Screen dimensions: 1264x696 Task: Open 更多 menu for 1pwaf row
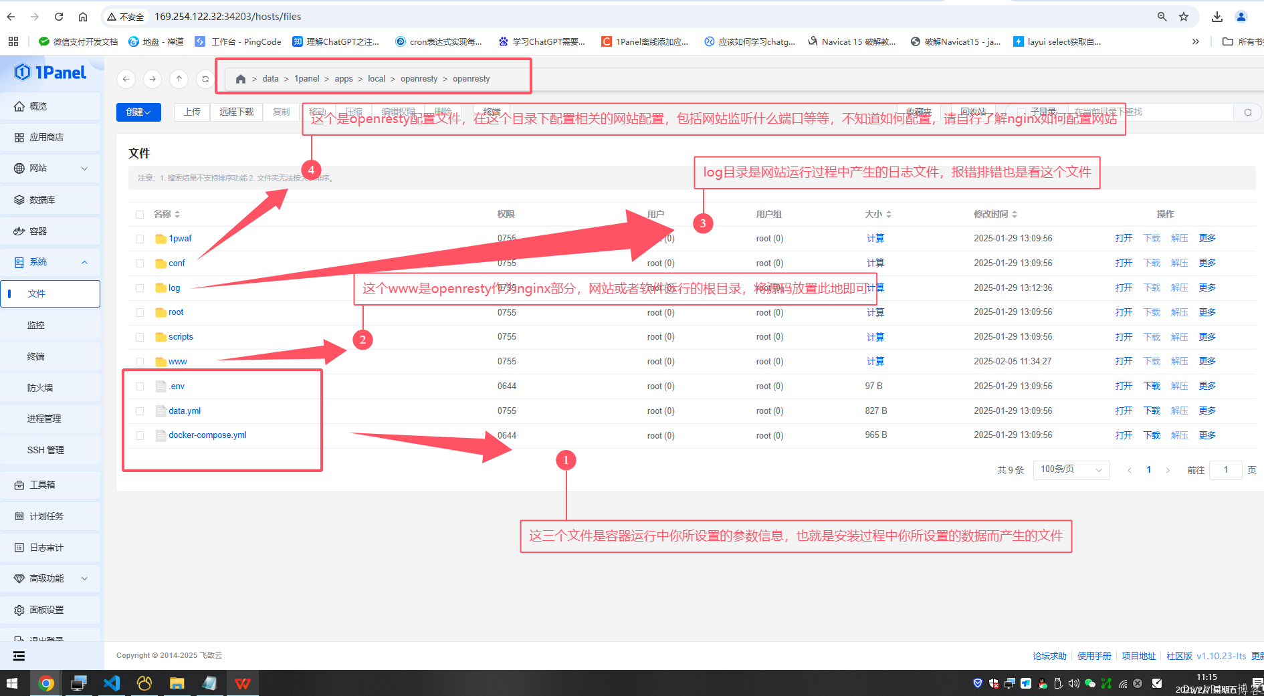(1207, 239)
